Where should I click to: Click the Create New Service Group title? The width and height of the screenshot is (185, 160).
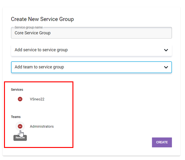coord(42,19)
